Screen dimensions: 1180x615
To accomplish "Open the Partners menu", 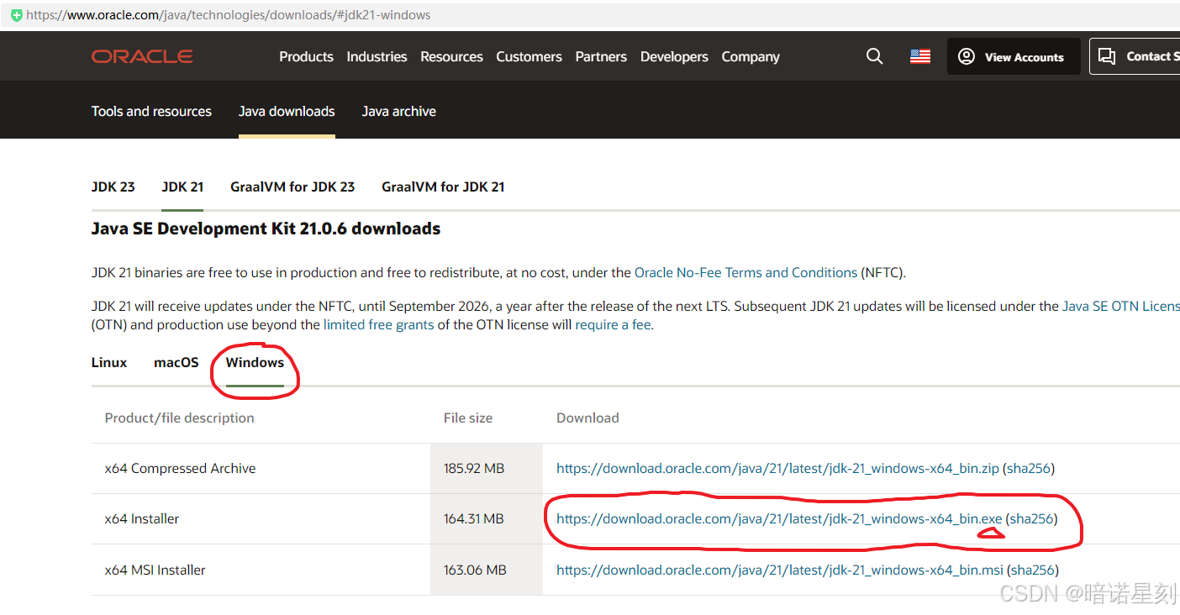I will click(x=601, y=56).
